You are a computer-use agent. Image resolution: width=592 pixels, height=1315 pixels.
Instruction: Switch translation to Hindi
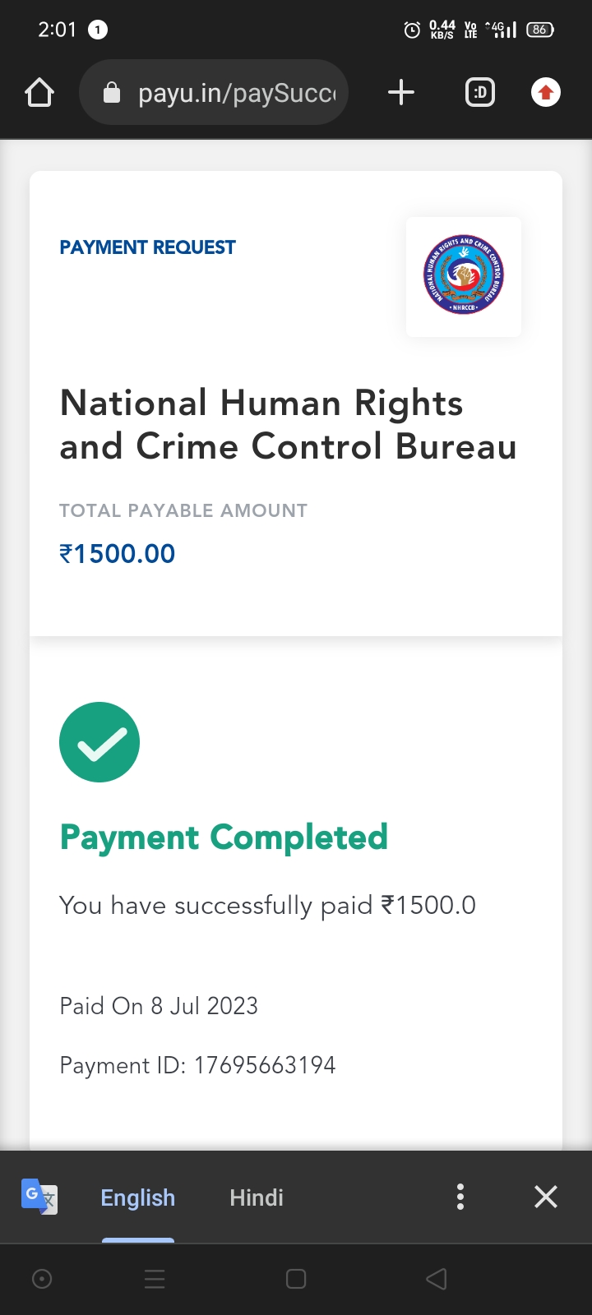[x=257, y=1197]
